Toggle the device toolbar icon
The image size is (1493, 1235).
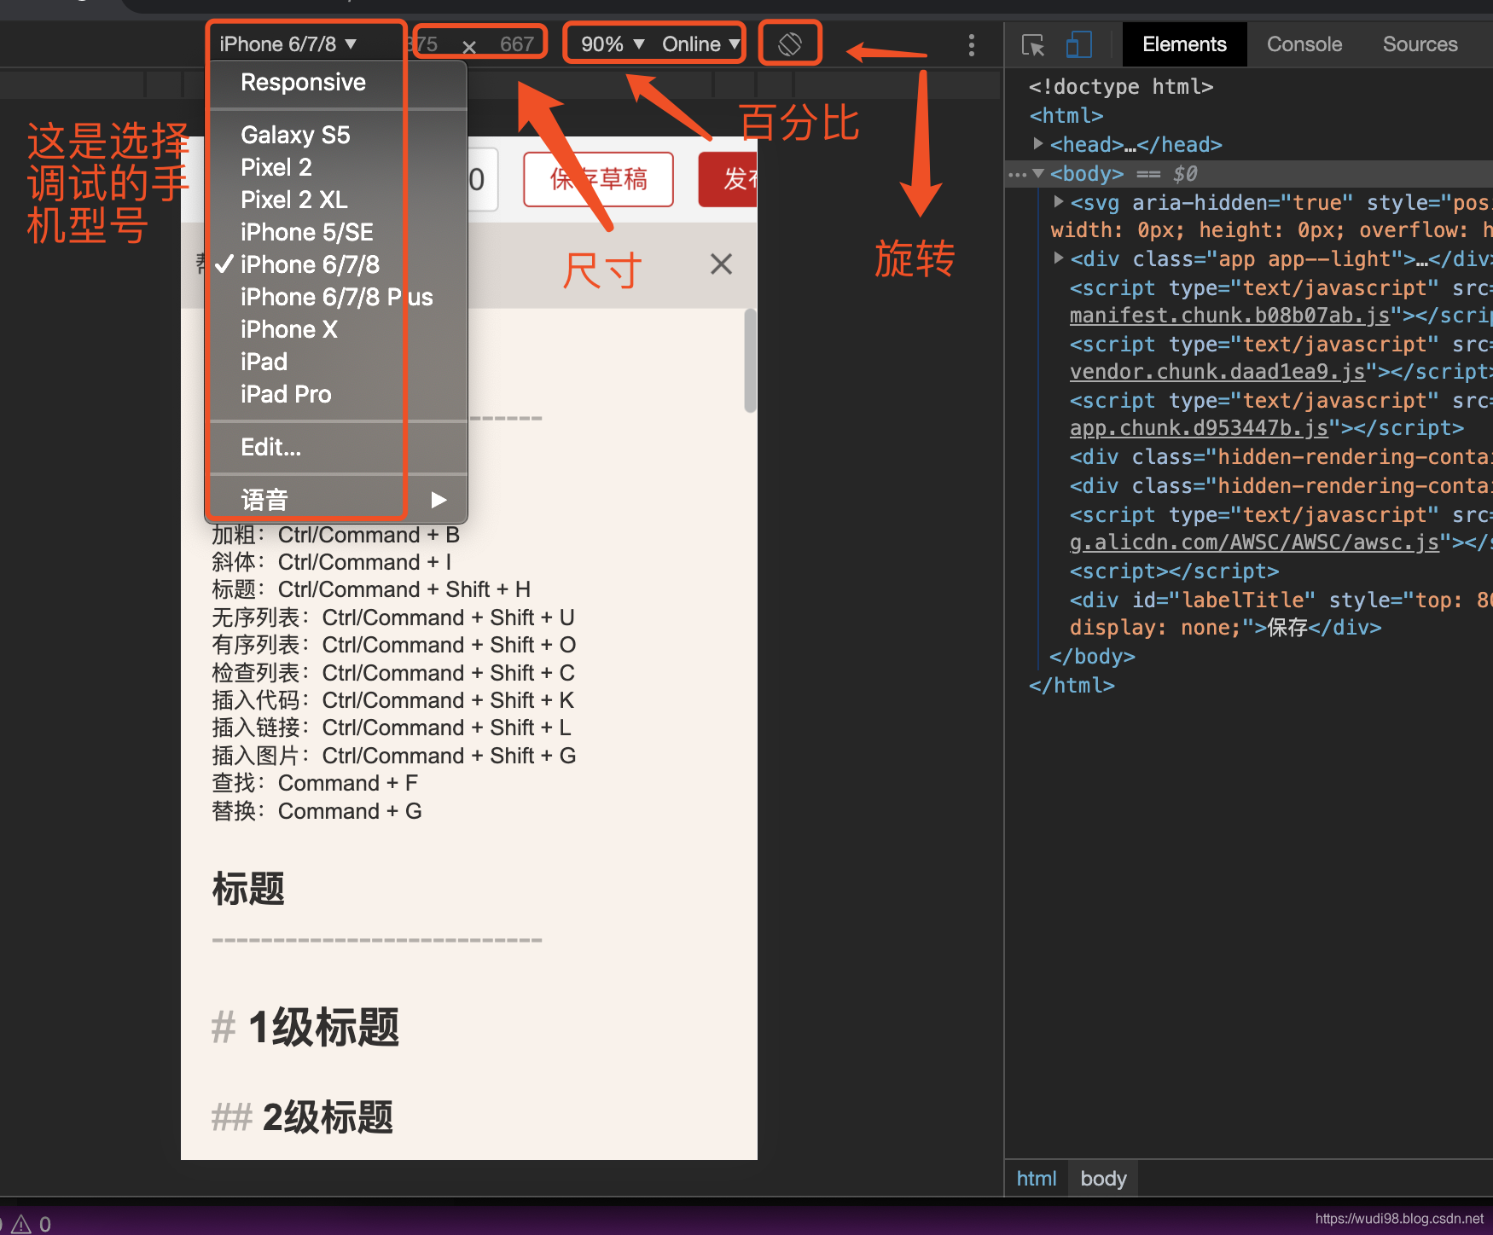pyautogui.click(x=1078, y=43)
